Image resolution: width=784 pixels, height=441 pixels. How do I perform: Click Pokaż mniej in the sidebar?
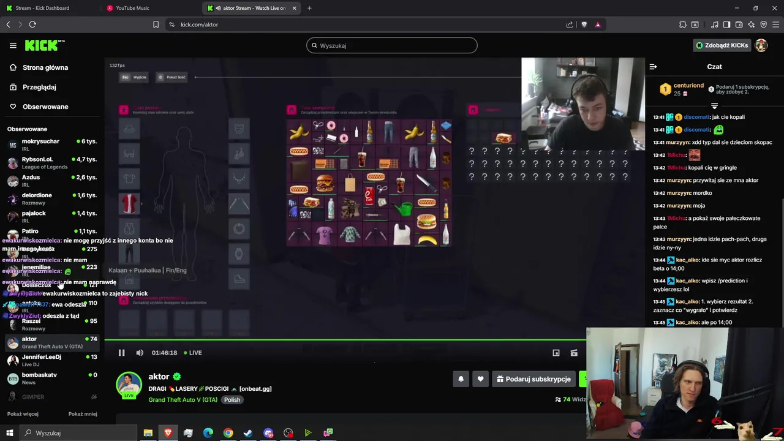[x=83, y=414]
